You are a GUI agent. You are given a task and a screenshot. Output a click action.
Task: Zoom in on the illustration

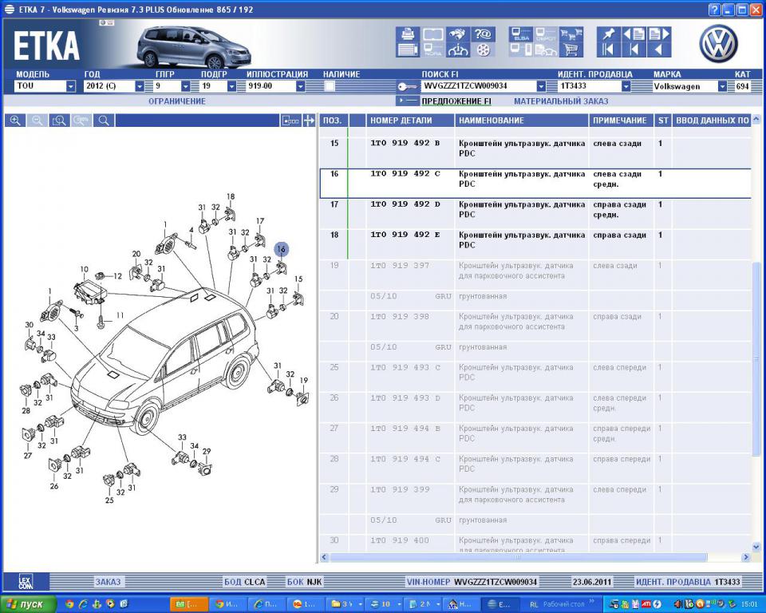(15, 121)
